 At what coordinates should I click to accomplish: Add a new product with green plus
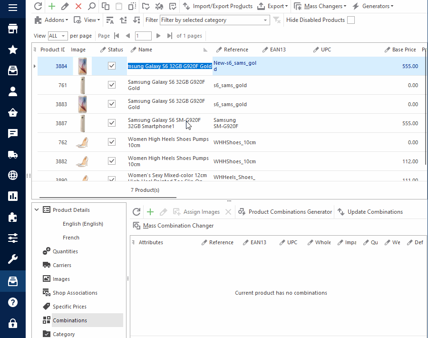[x=51, y=6]
